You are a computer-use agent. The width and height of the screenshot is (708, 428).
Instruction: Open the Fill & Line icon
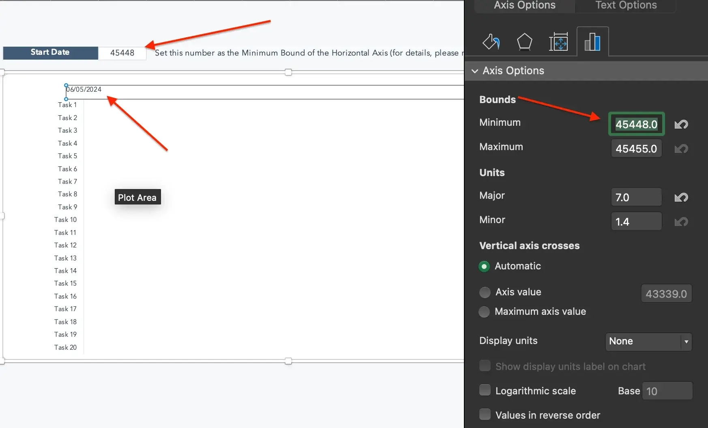click(x=491, y=42)
